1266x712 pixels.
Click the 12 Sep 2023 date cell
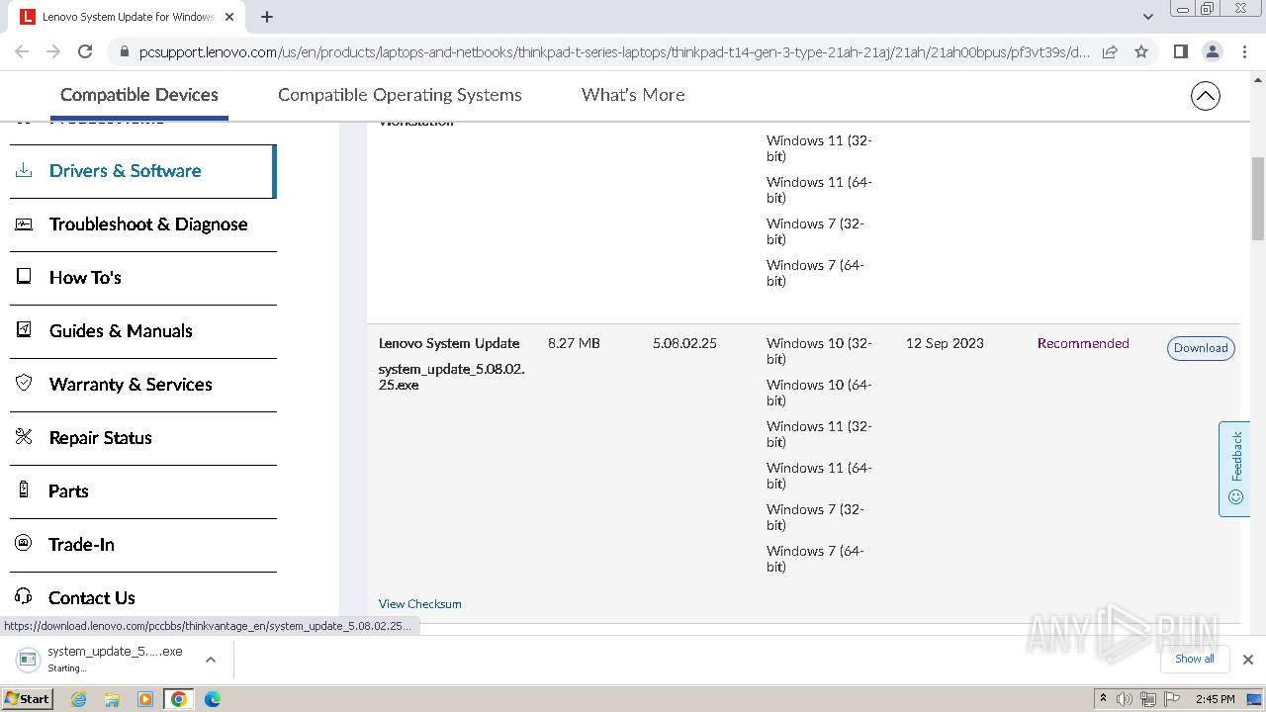(945, 343)
